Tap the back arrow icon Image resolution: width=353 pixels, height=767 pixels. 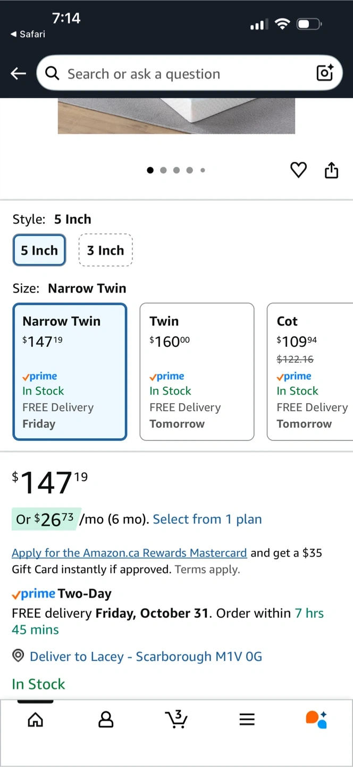pos(19,74)
